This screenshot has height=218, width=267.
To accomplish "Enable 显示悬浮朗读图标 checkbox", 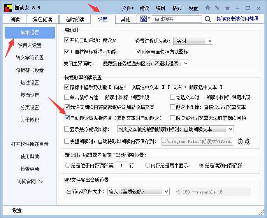I will pos(67,129).
